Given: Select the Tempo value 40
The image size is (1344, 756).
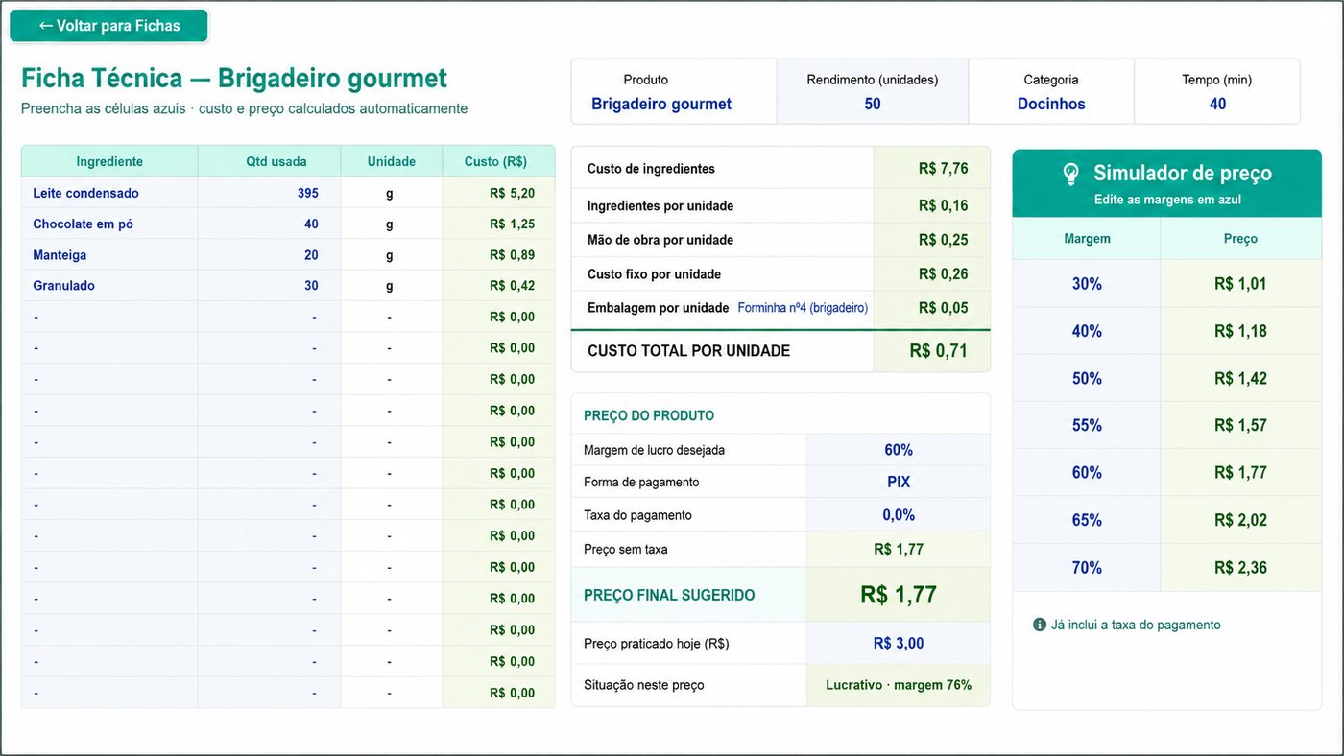Looking at the screenshot, I should [1217, 104].
